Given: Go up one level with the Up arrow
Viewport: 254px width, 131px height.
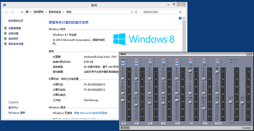Looking at the screenshot, I should pos(22,12).
